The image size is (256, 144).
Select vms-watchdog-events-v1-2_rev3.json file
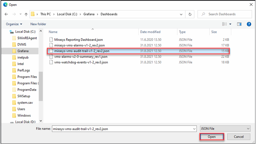pos(81,62)
